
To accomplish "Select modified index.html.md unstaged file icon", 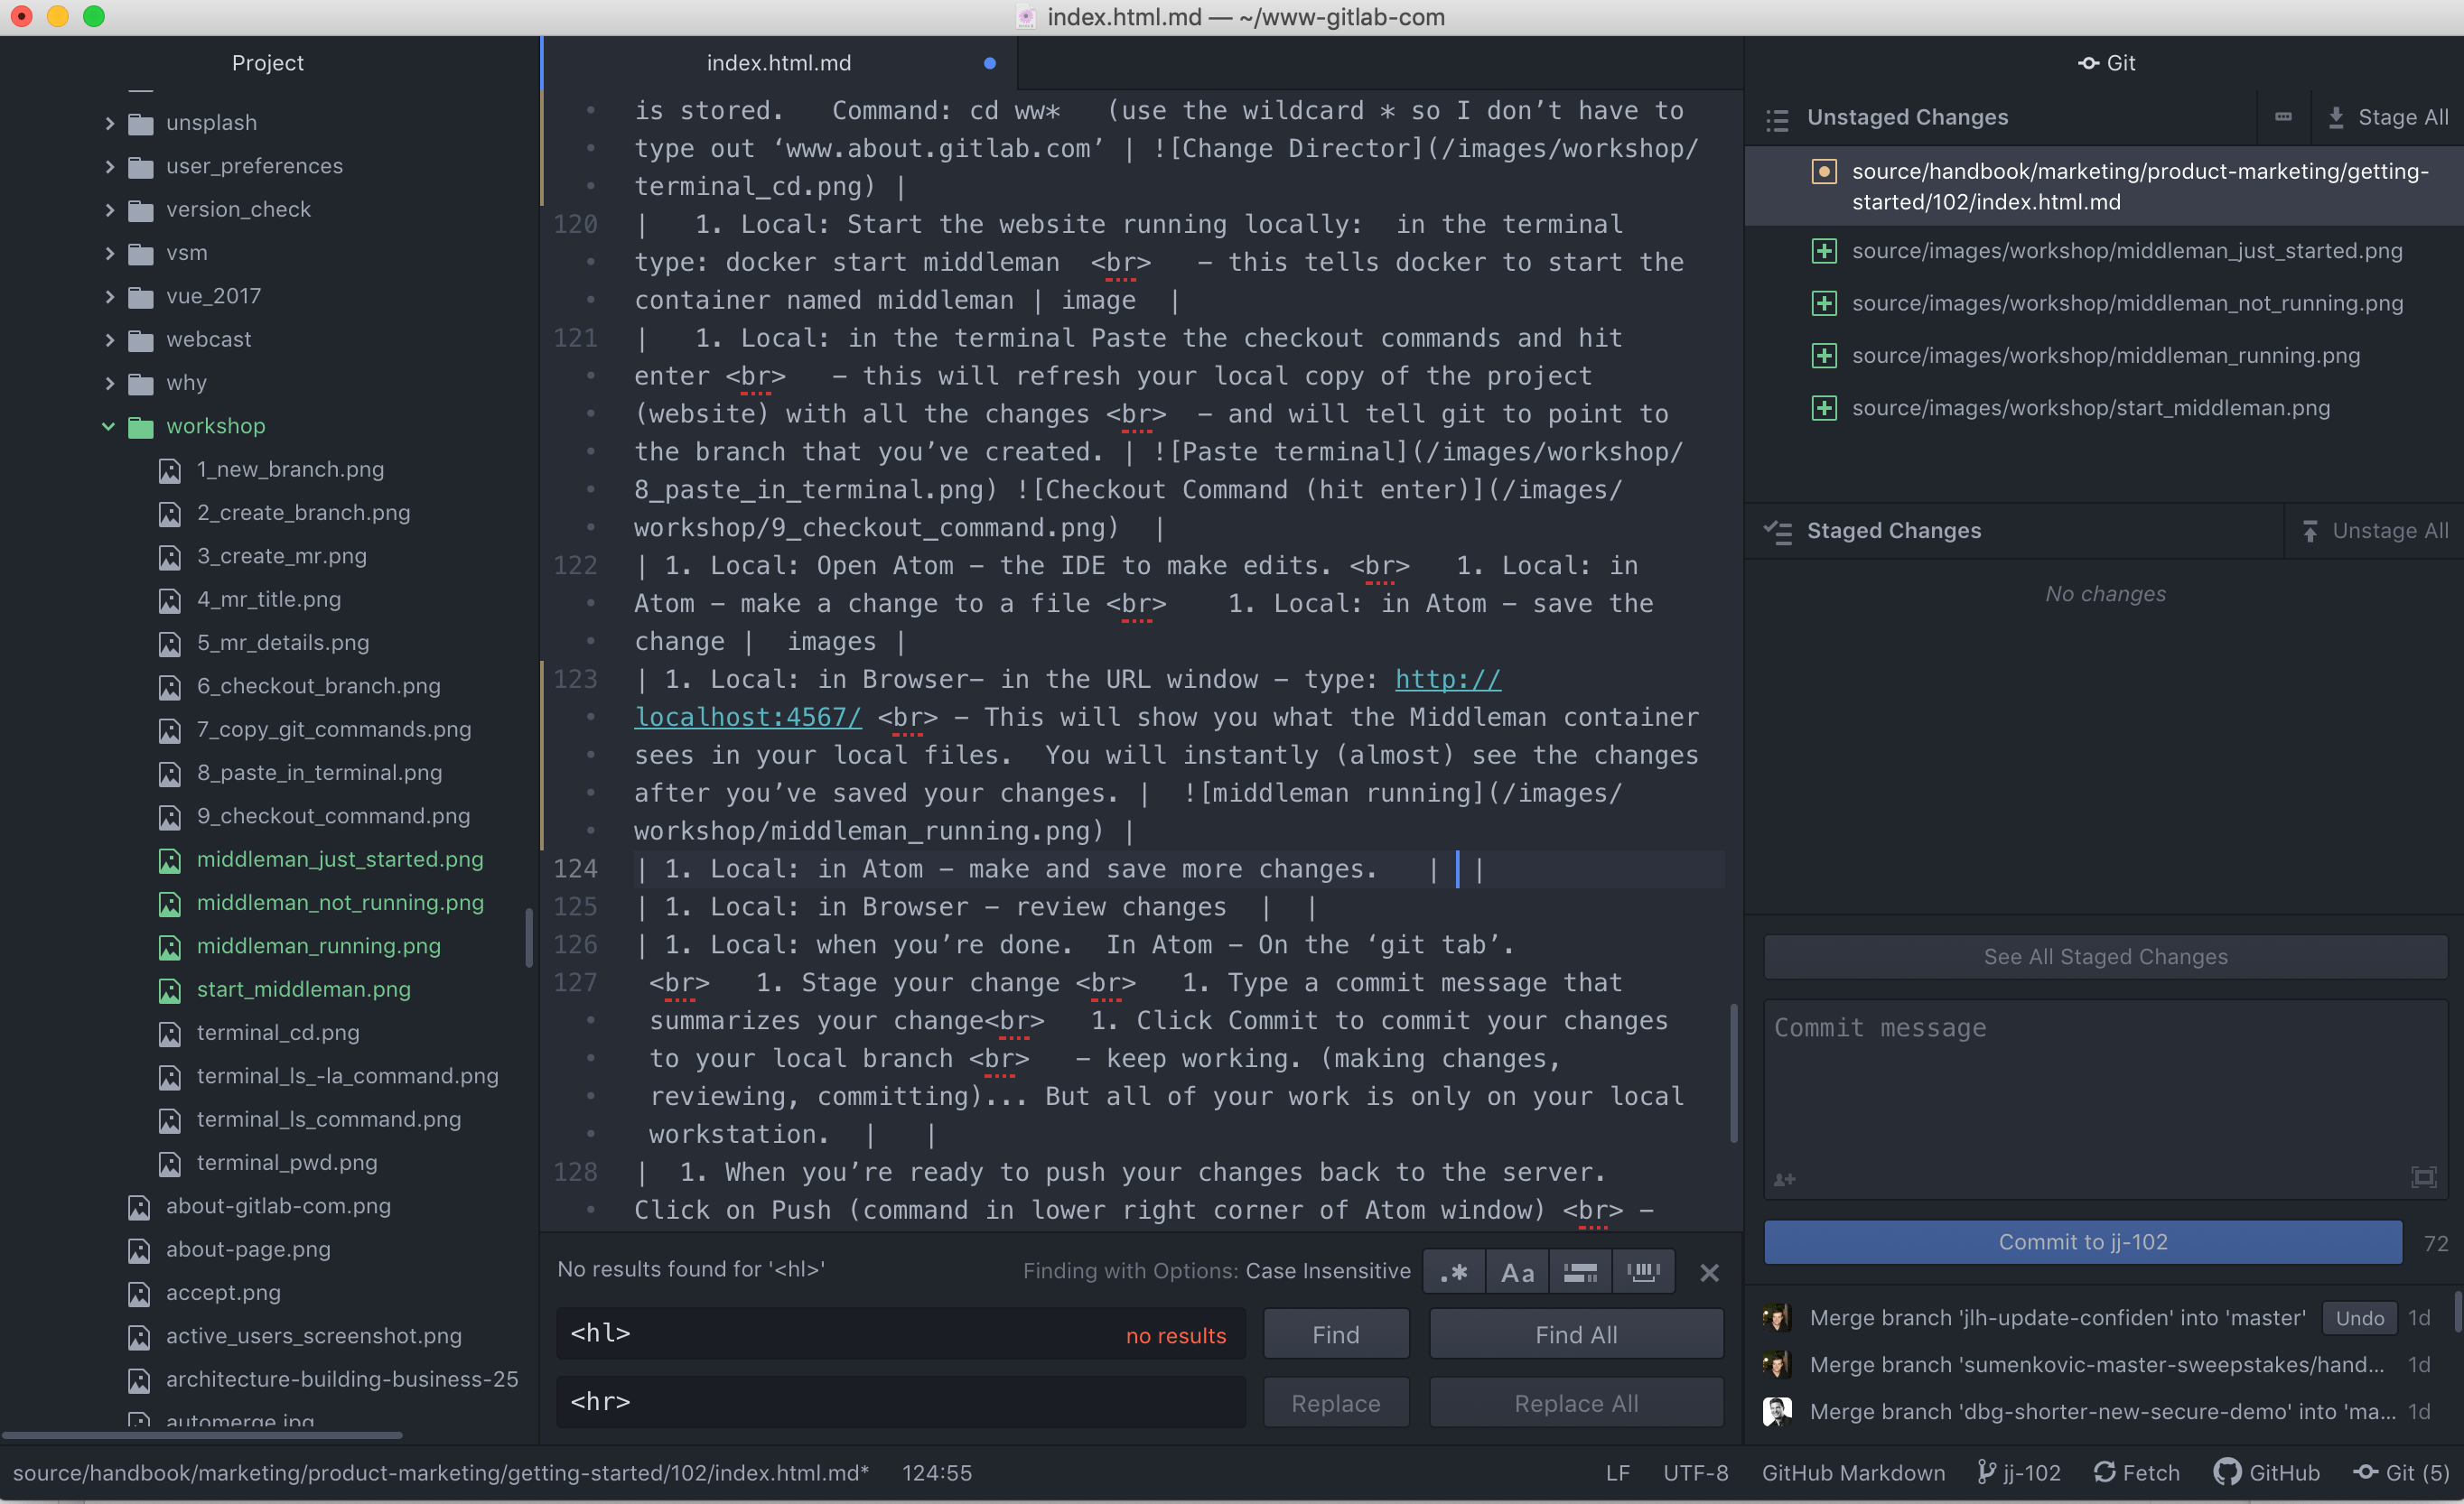I will coord(1823,172).
